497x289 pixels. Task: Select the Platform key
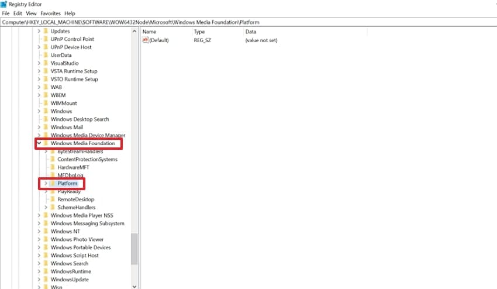pos(67,183)
